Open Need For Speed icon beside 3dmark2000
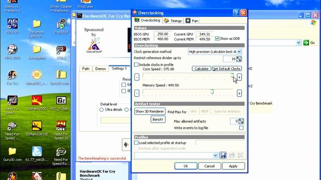The height and width of the screenshot is (180, 321). pyautogui.click(x=13, y=105)
